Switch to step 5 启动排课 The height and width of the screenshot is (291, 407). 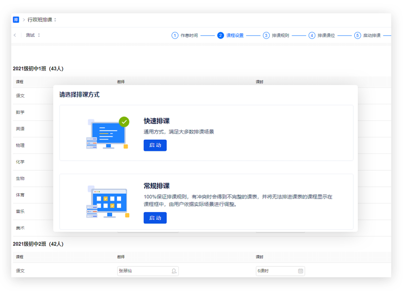coord(367,35)
